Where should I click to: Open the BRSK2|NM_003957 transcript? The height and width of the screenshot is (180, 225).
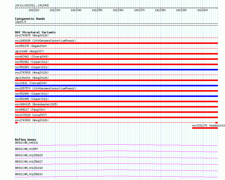click(27, 149)
